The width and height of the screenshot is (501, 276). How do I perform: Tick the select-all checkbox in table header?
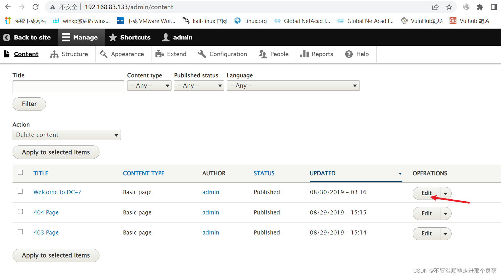20,172
